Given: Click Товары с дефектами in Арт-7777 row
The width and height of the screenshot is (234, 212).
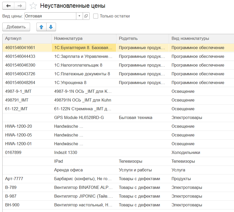Looking at the screenshot, I should coord(143,179).
